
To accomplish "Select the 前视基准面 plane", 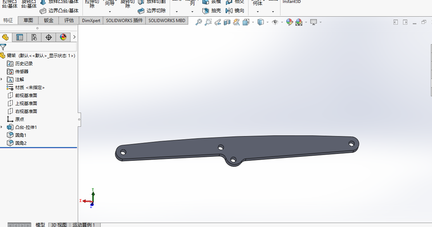I will click(x=22, y=96).
